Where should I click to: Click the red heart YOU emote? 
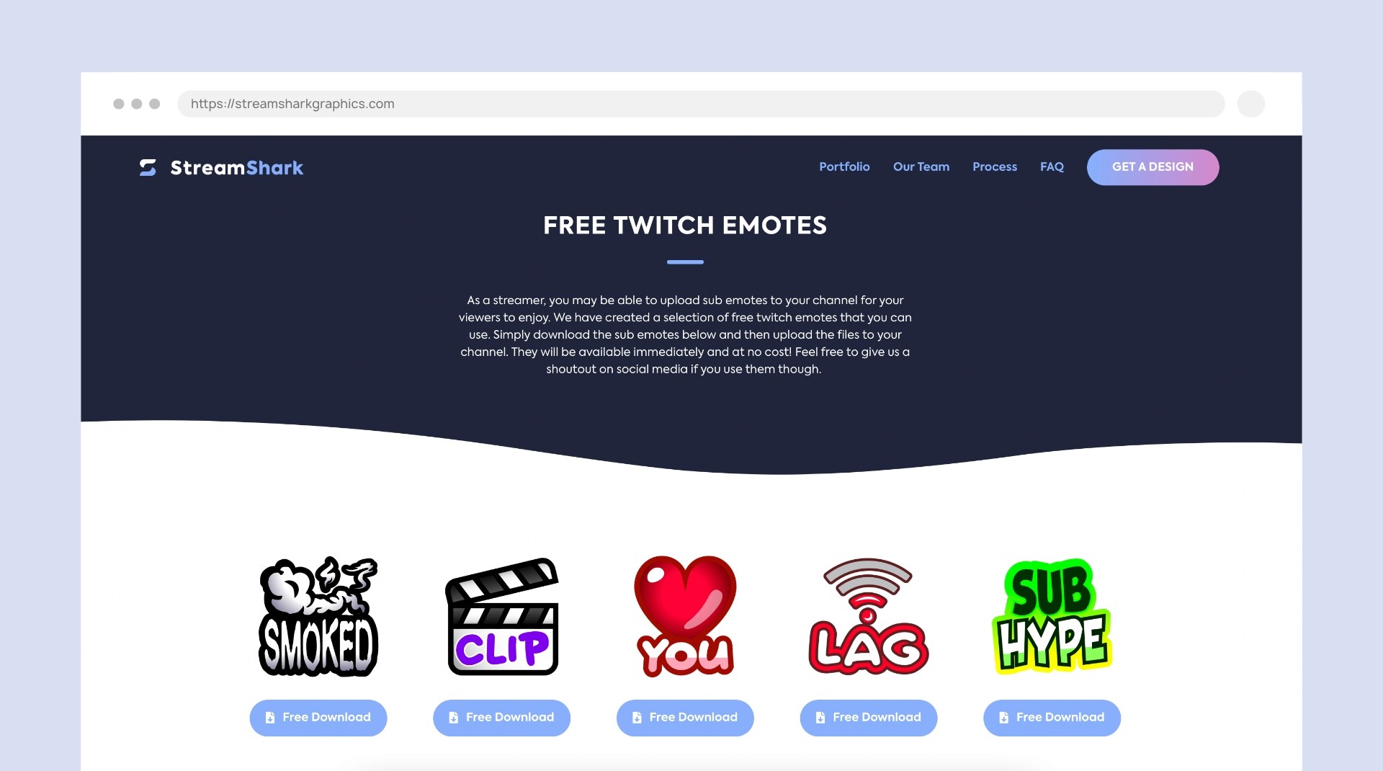685,616
